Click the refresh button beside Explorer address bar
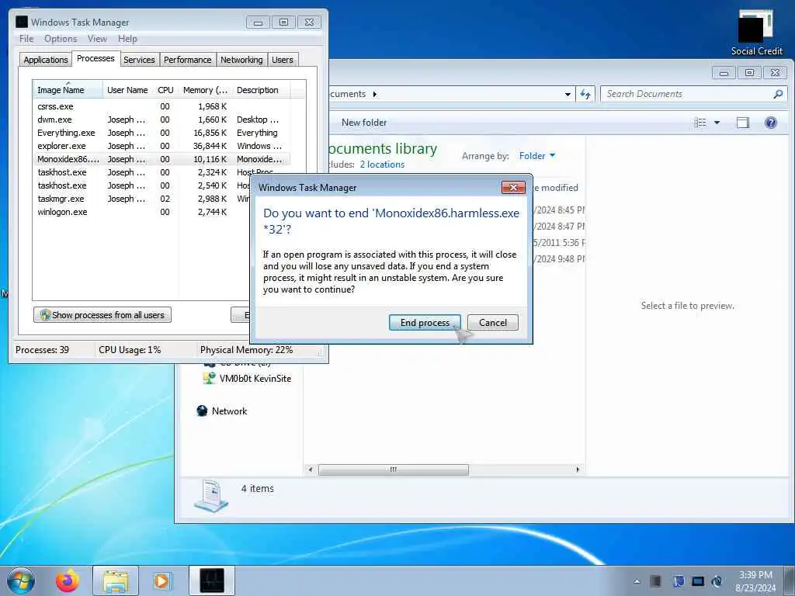 tap(585, 94)
